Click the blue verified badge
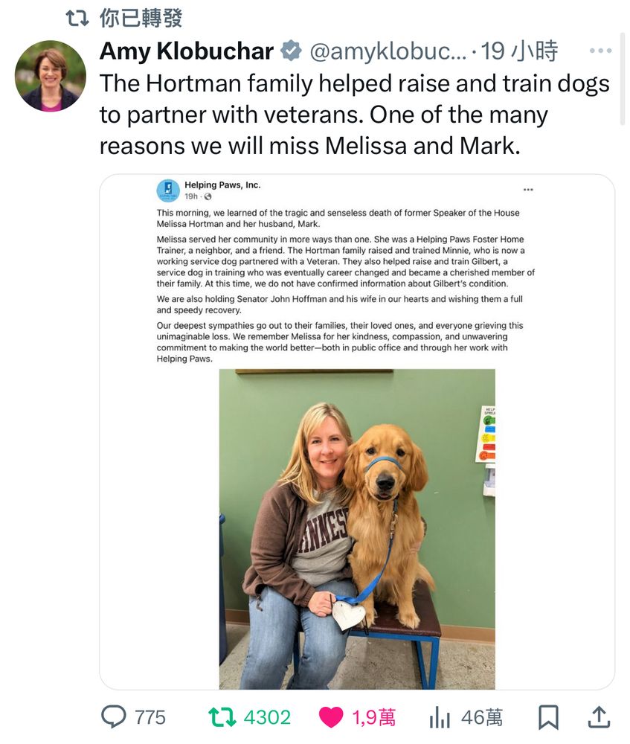The width and height of the screenshot is (630, 744). click(x=292, y=51)
